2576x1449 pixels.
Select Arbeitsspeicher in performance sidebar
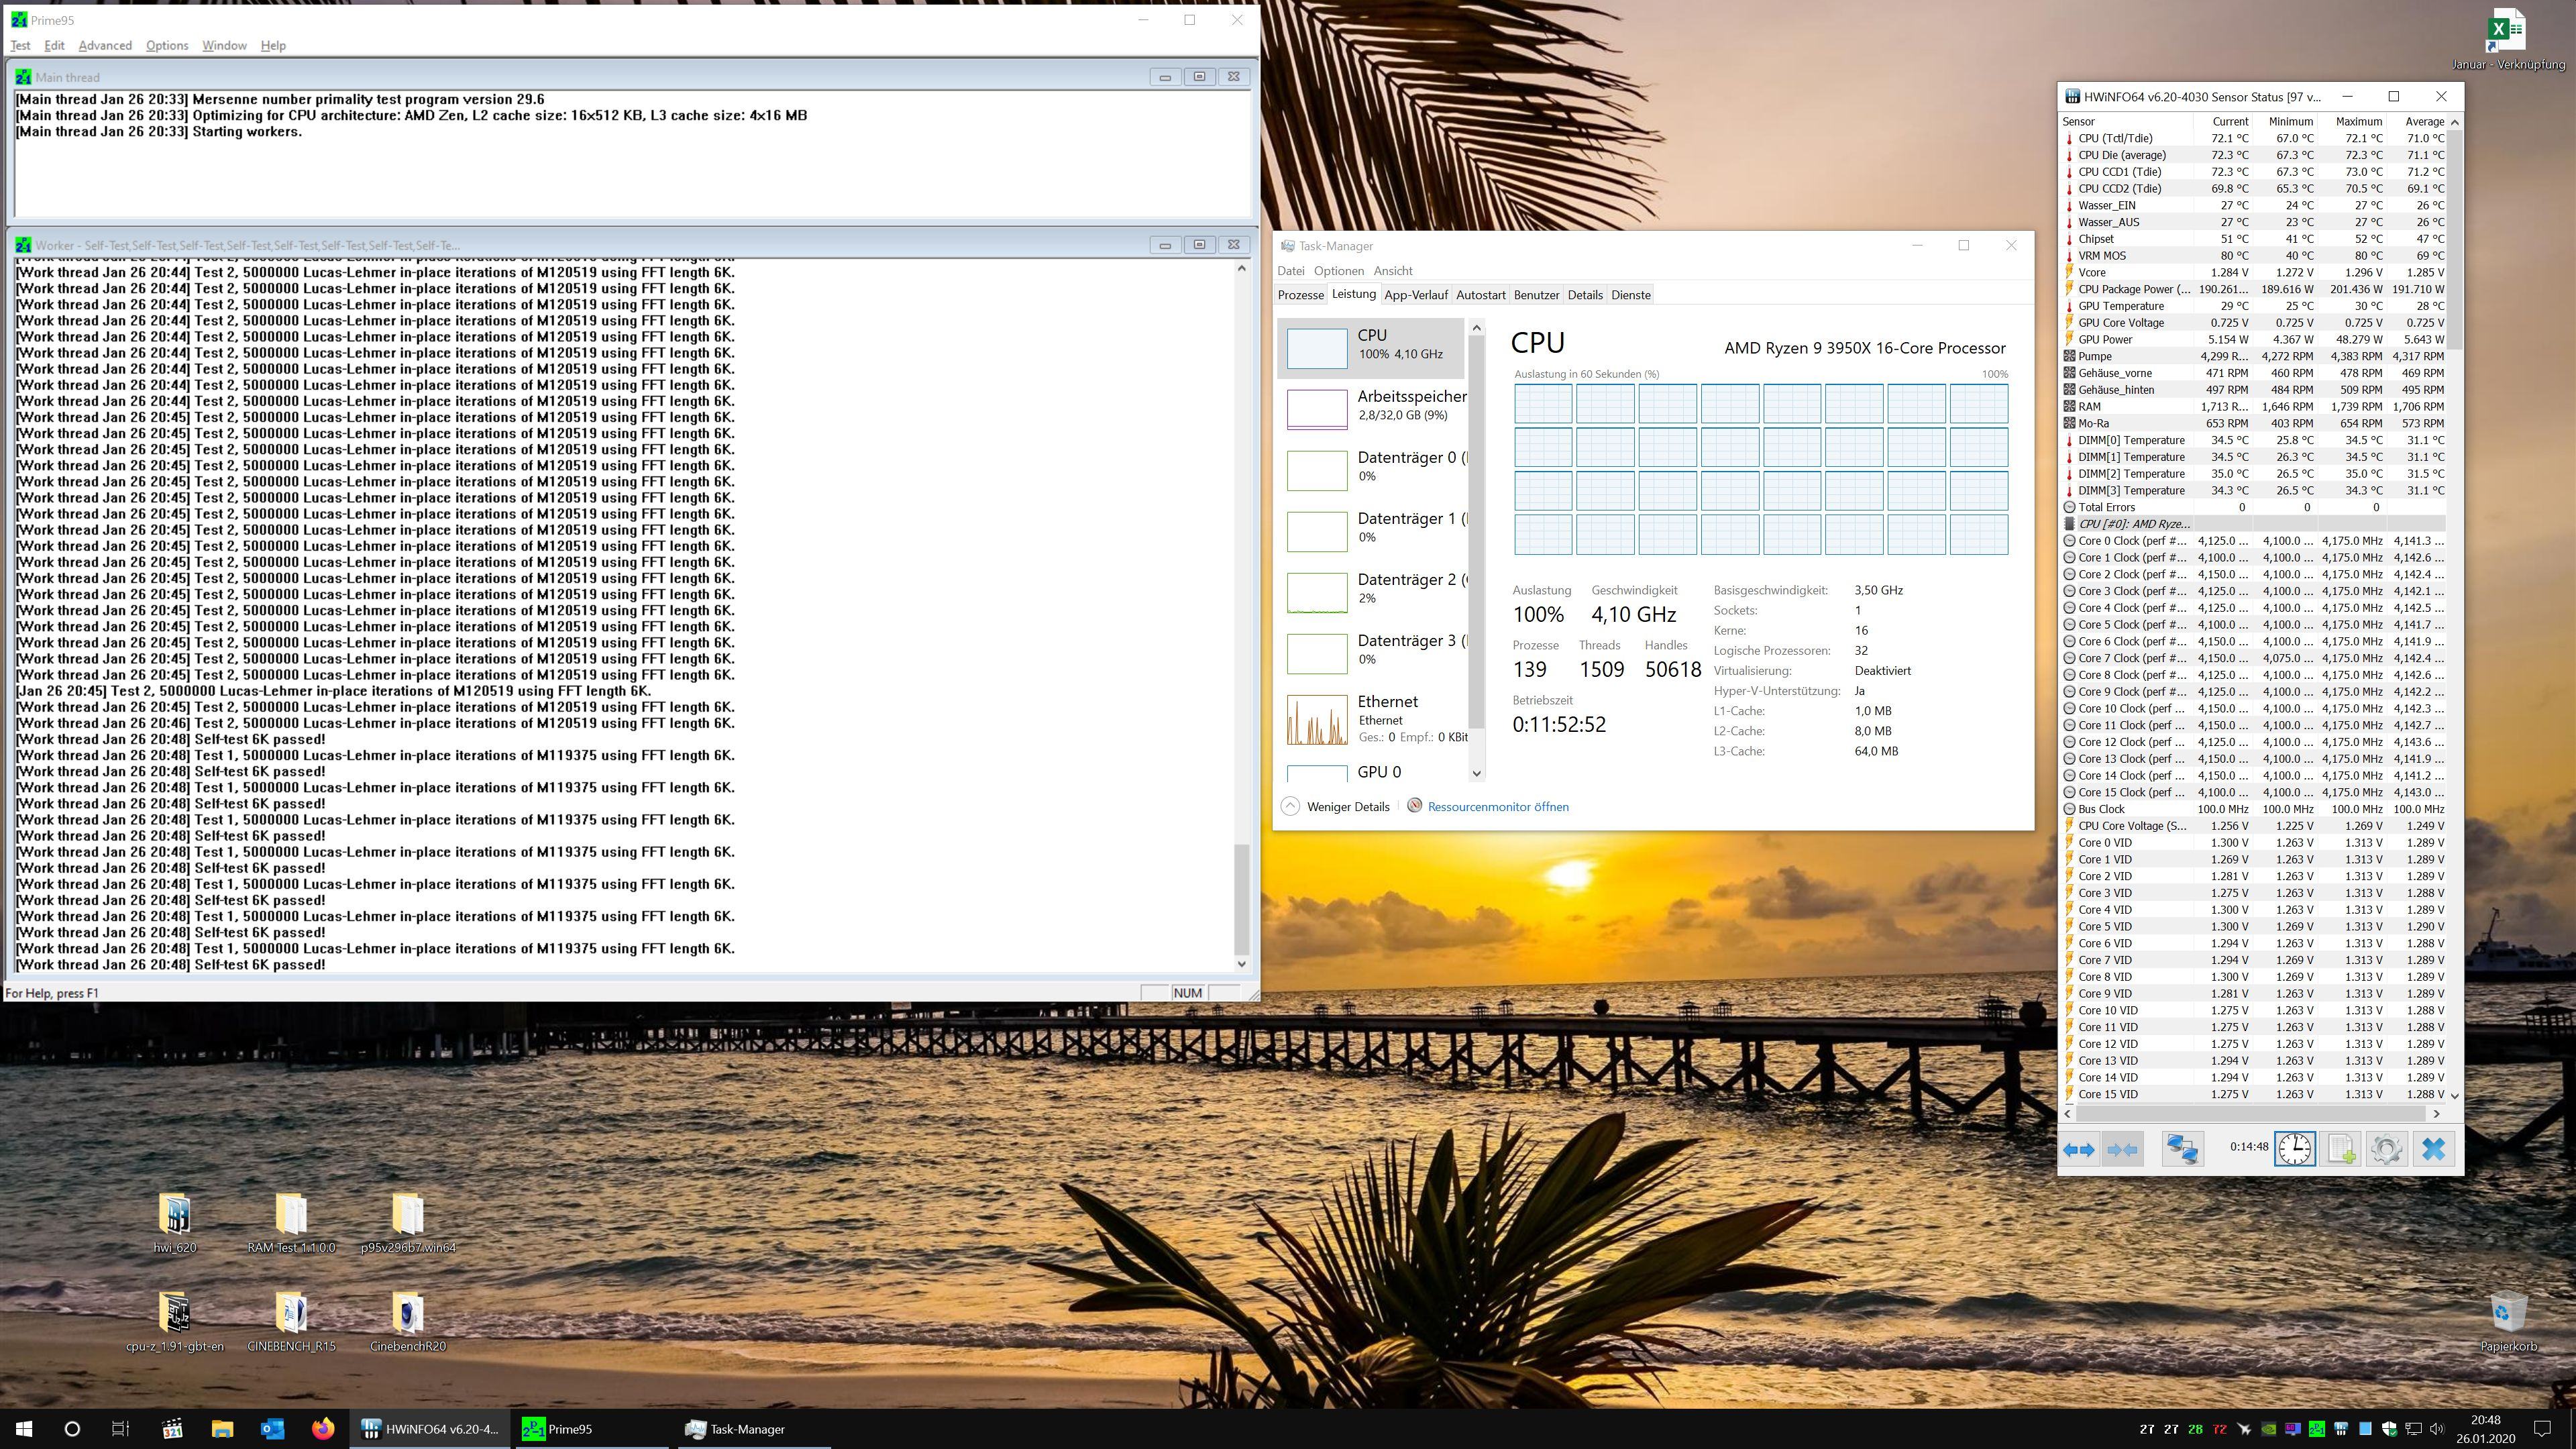click(1372, 405)
